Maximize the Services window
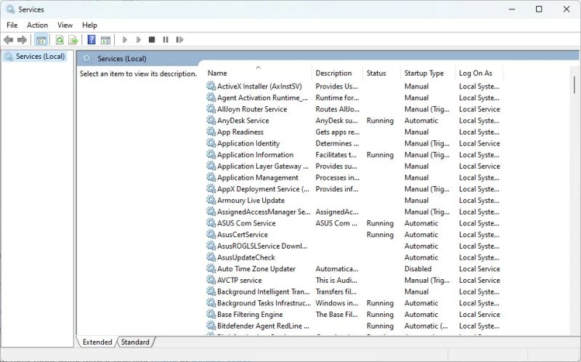Image resolution: width=581 pixels, height=362 pixels. tap(539, 9)
